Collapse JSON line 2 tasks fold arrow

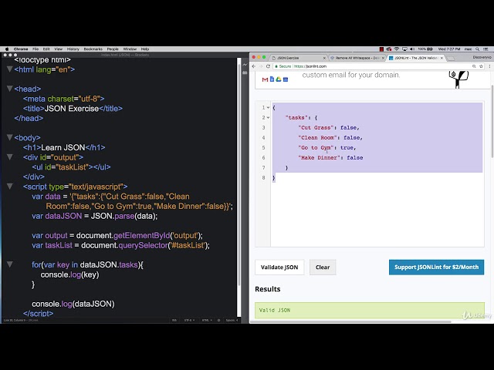(268, 118)
